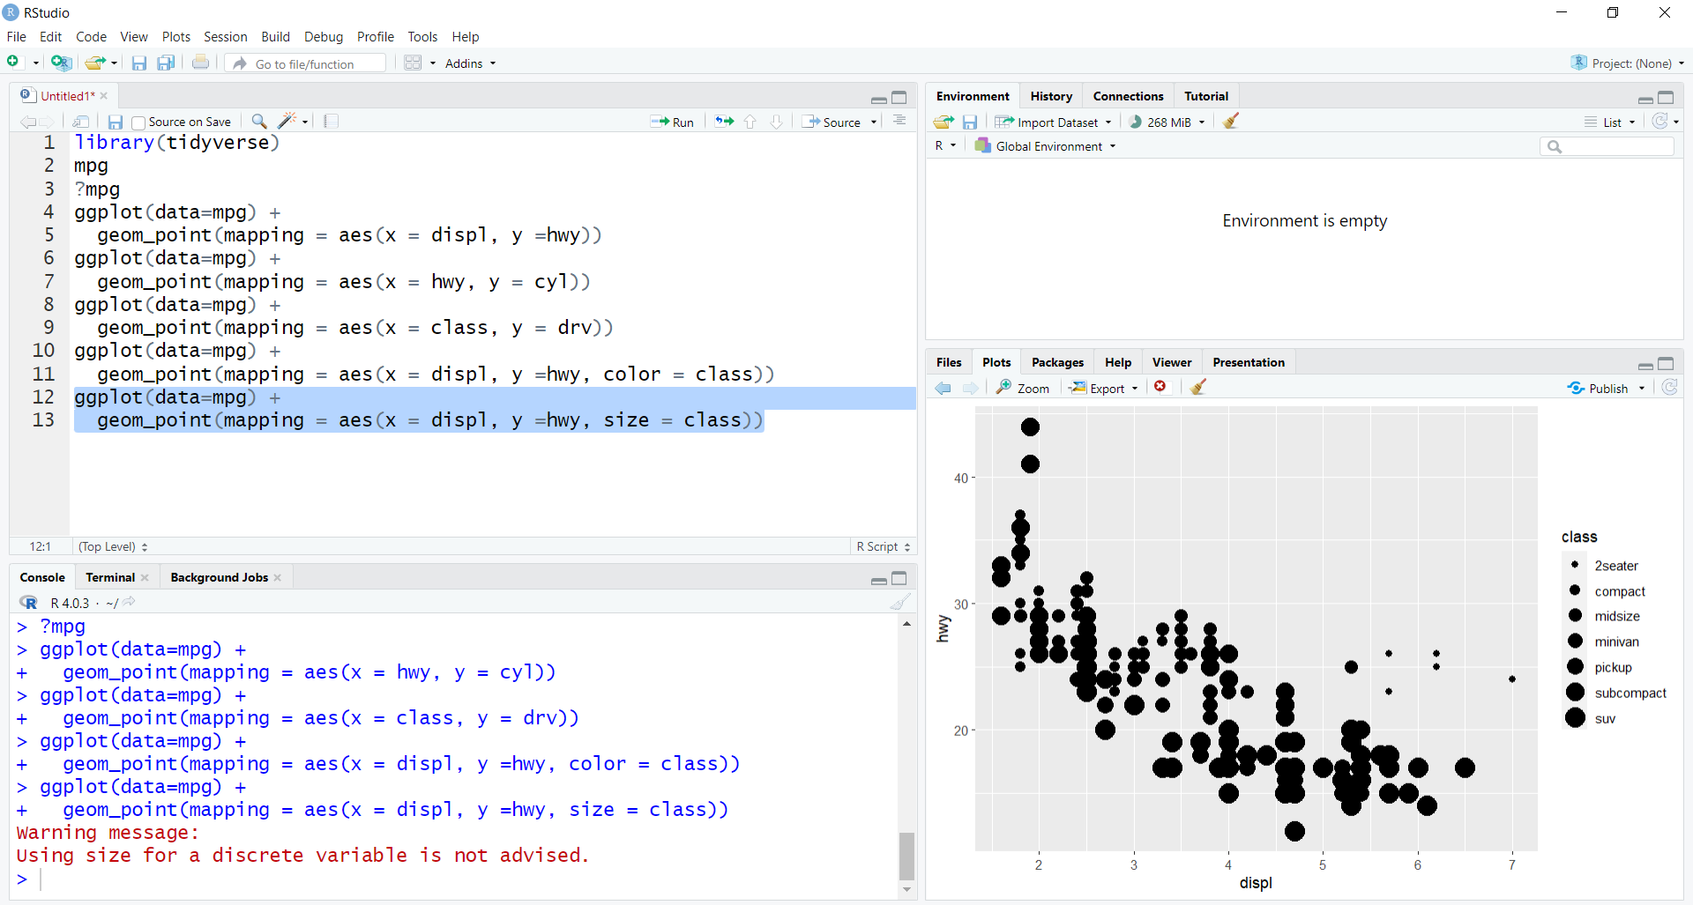Image resolution: width=1693 pixels, height=905 pixels.
Task: Click the Clear all plots broom icon
Action: [1197, 387]
